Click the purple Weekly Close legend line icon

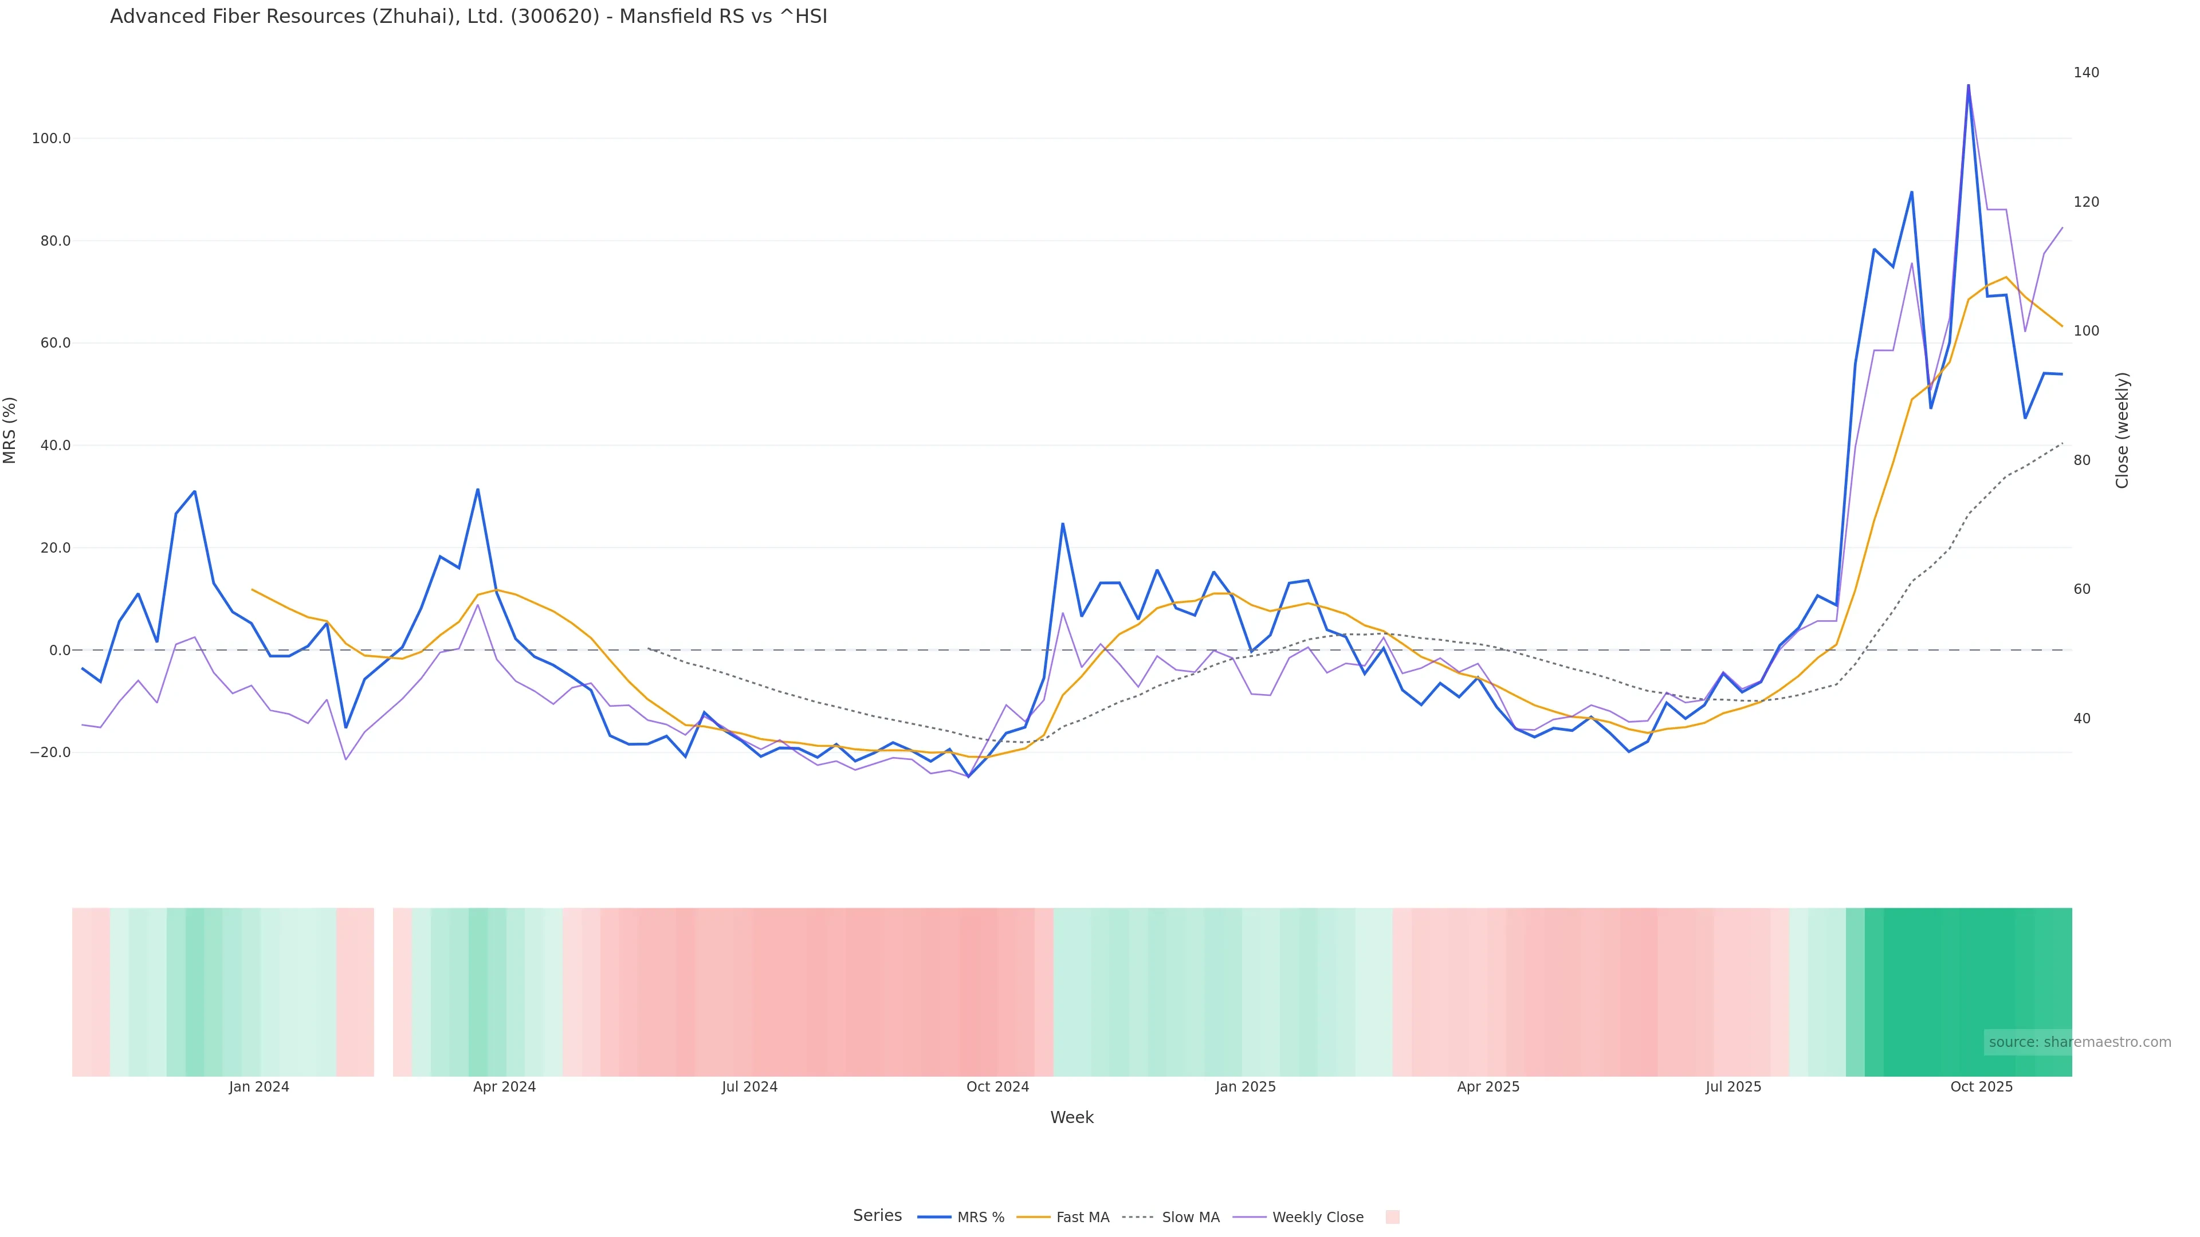pyautogui.click(x=1250, y=1218)
